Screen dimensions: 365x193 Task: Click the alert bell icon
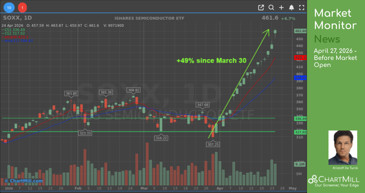(291, 7)
